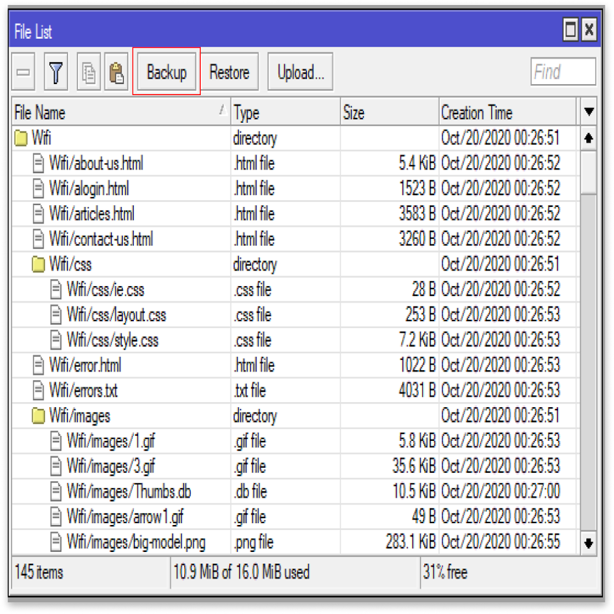Click the Restore button
Viewport: 614px width, 614px height.
(229, 72)
